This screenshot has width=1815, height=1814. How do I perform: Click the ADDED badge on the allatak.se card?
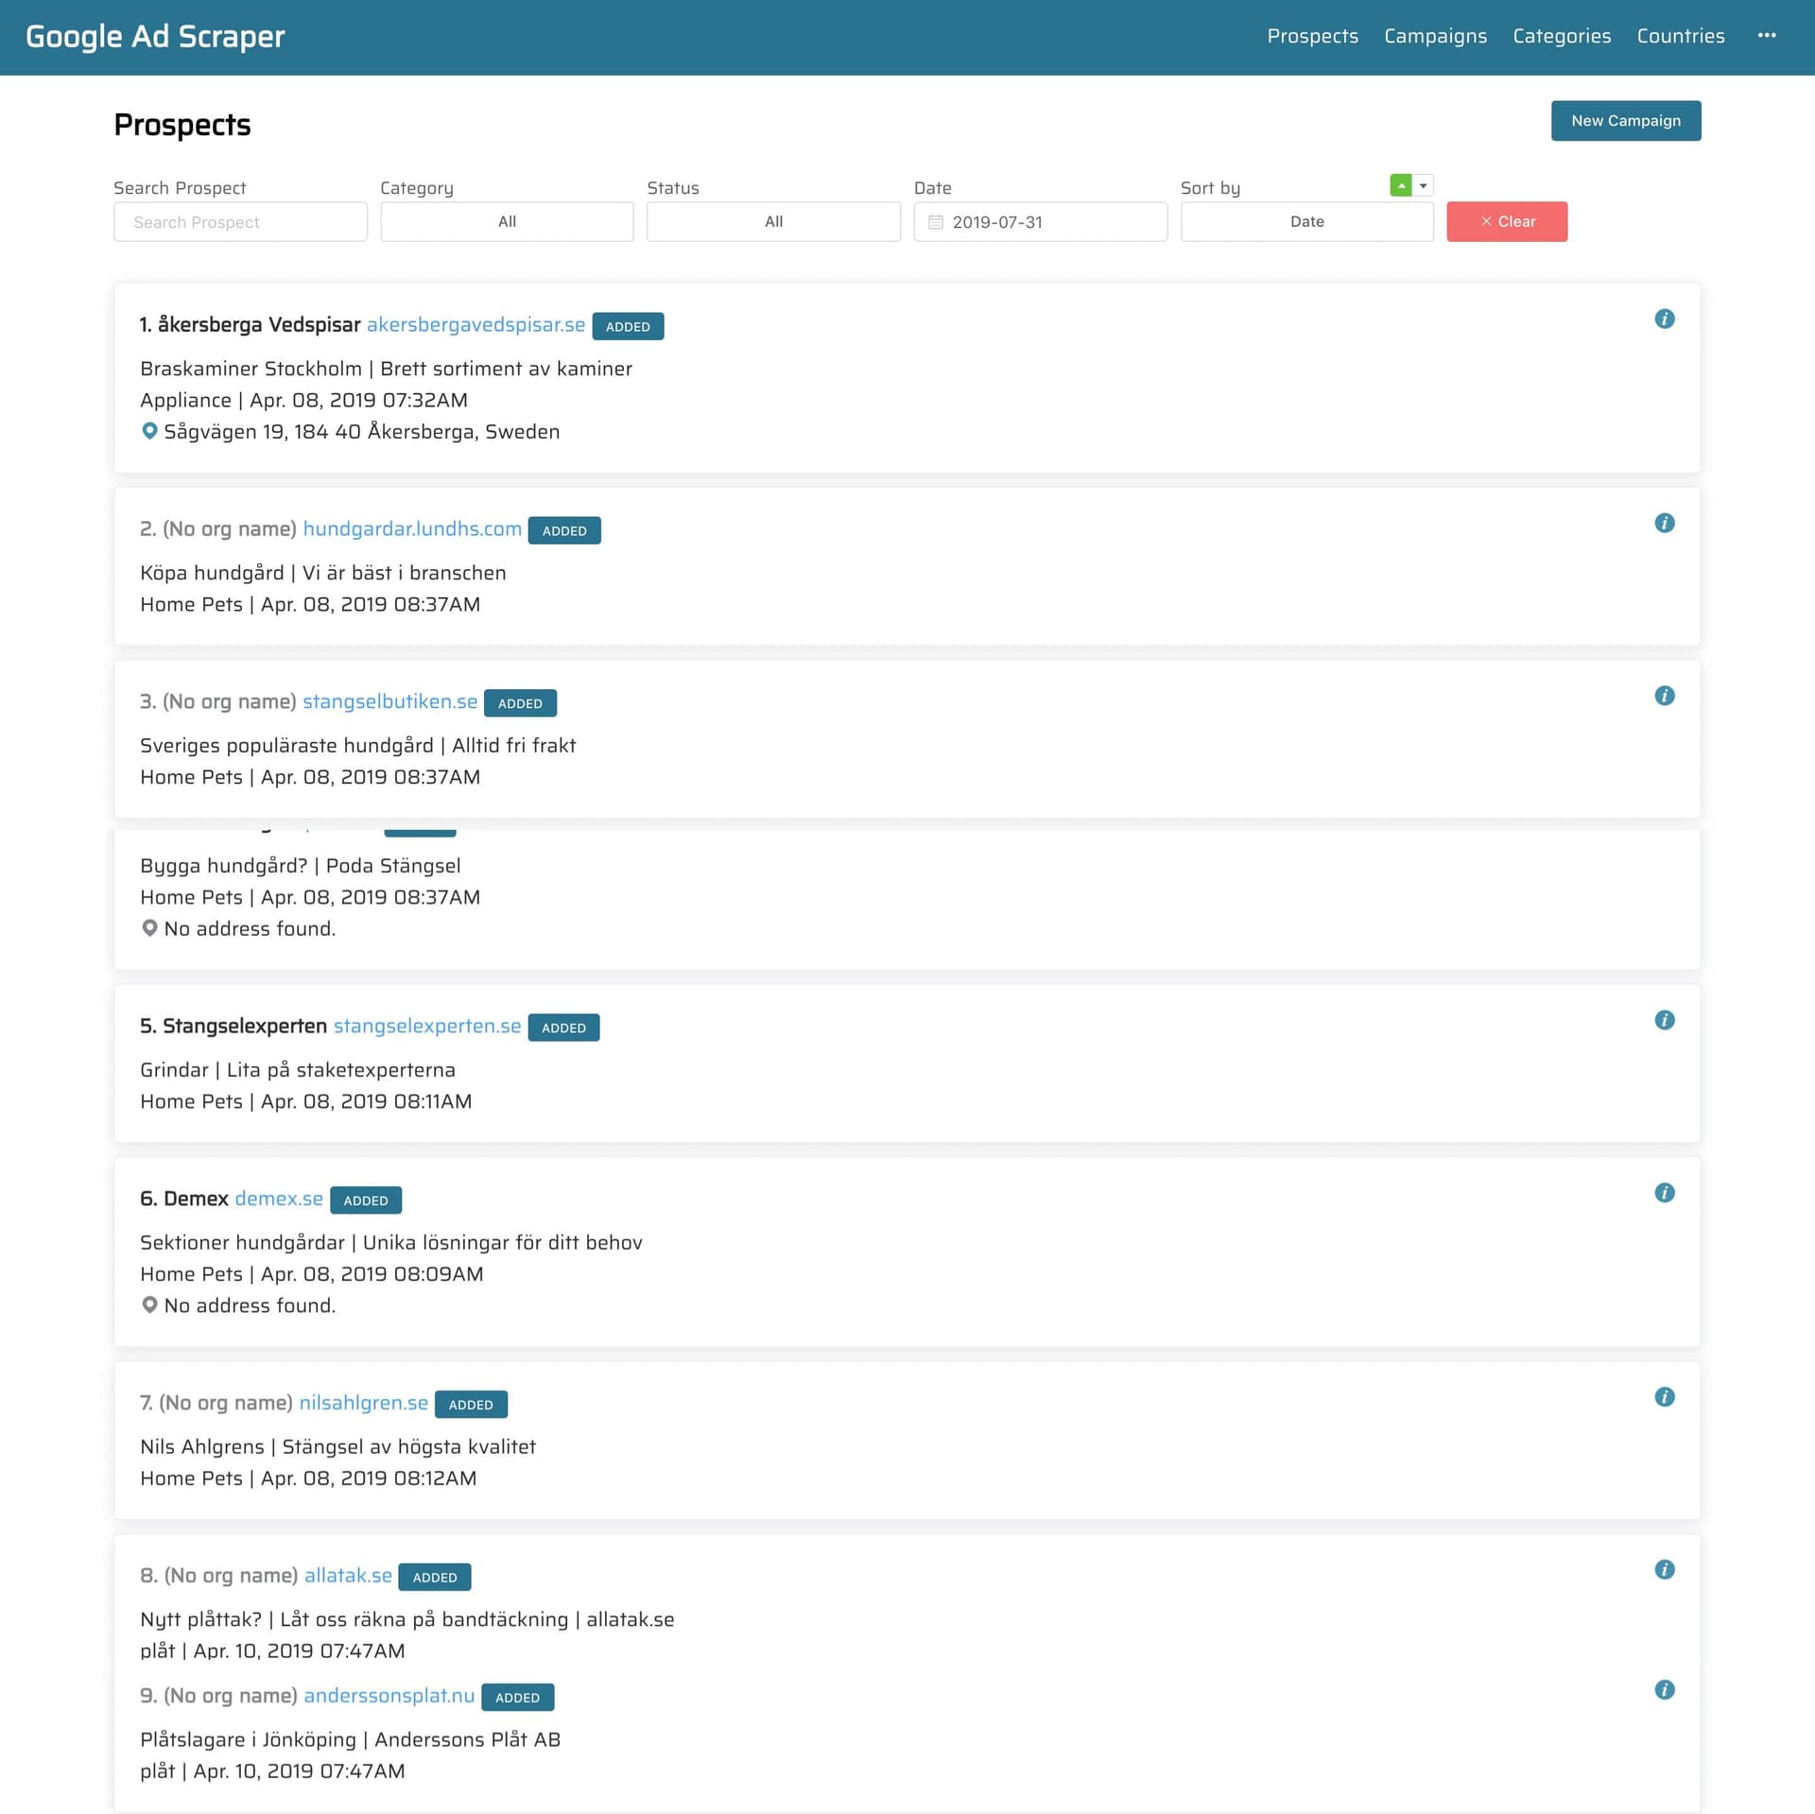pyautogui.click(x=435, y=1577)
